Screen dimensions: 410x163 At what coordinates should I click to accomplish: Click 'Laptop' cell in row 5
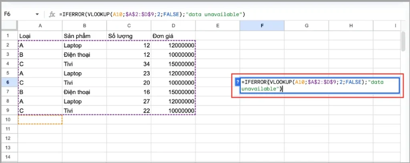coord(84,73)
